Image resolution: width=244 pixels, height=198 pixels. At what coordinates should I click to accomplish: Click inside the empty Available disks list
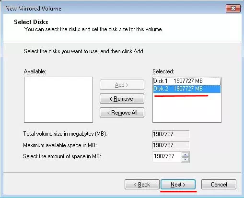coord(58,100)
